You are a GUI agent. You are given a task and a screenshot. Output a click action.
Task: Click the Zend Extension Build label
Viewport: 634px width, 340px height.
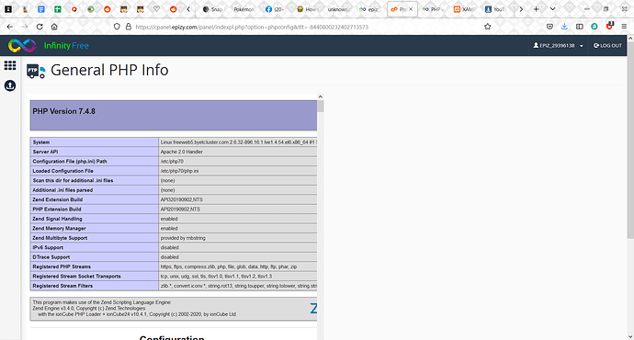(x=57, y=199)
